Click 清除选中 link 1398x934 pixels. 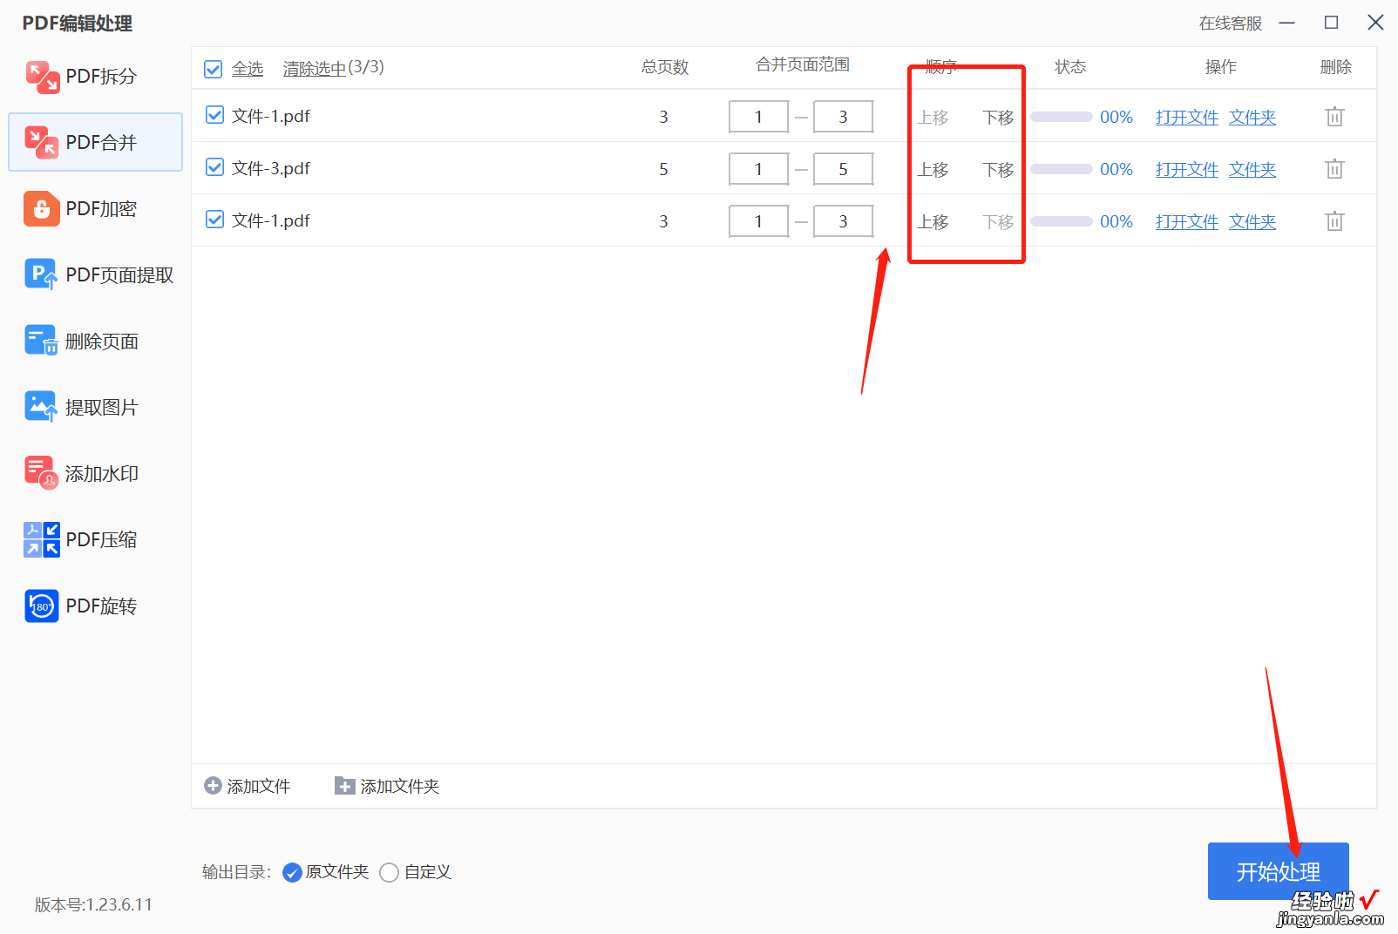tap(315, 69)
